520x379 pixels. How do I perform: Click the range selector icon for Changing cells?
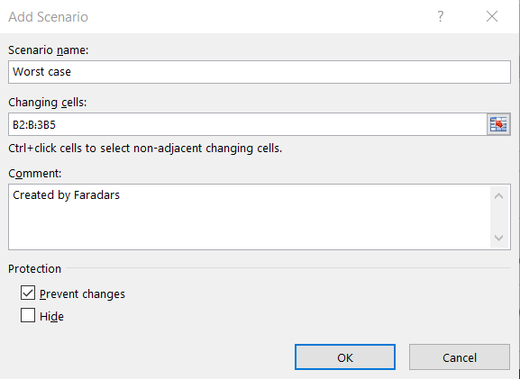pos(498,124)
